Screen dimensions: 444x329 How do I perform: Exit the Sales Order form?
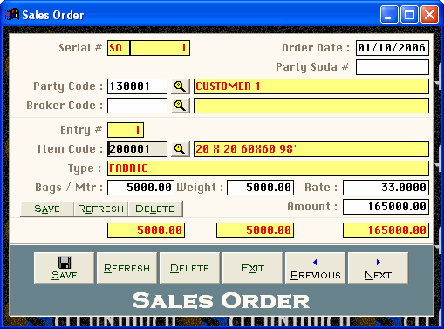pos(253,268)
